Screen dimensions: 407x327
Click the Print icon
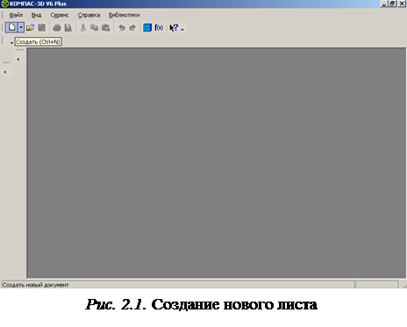coord(57,28)
